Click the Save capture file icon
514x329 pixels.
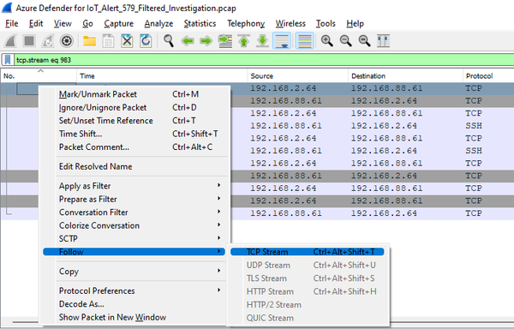click(x=108, y=41)
